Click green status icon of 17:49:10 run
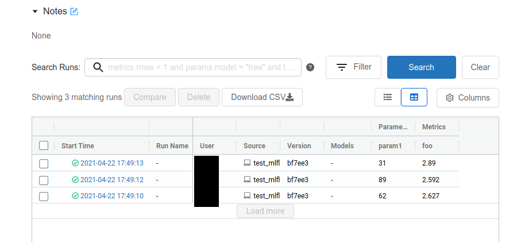 pos(75,196)
